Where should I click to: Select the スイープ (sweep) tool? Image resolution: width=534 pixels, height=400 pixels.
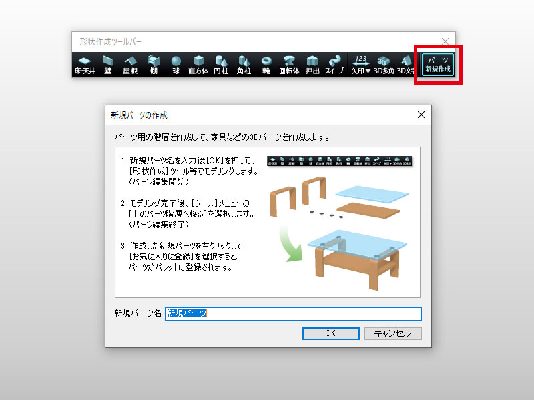pyautogui.click(x=334, y=65)
